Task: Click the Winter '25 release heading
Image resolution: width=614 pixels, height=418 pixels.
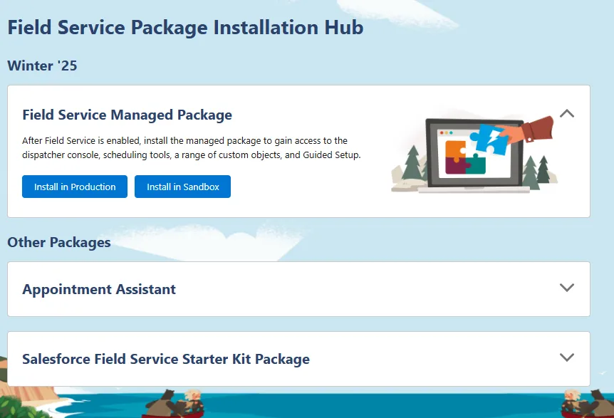Action: pos(42,66)
